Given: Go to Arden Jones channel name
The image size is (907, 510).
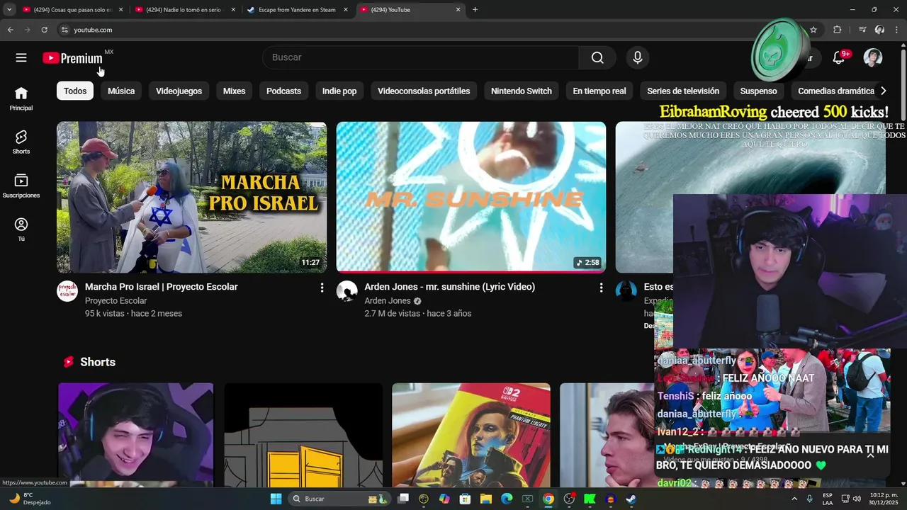Looking at the screenshot, I should tap(388, 300).
